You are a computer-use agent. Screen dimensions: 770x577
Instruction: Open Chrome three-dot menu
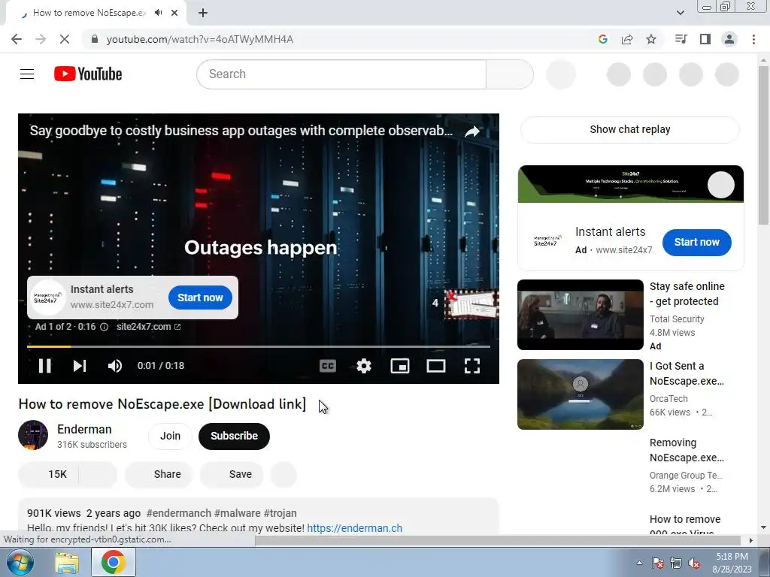[753, 39]
